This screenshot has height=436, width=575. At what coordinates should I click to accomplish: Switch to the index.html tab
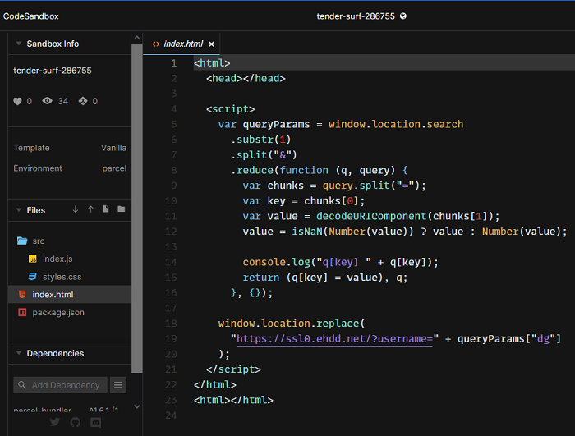[x=183, y=44]
